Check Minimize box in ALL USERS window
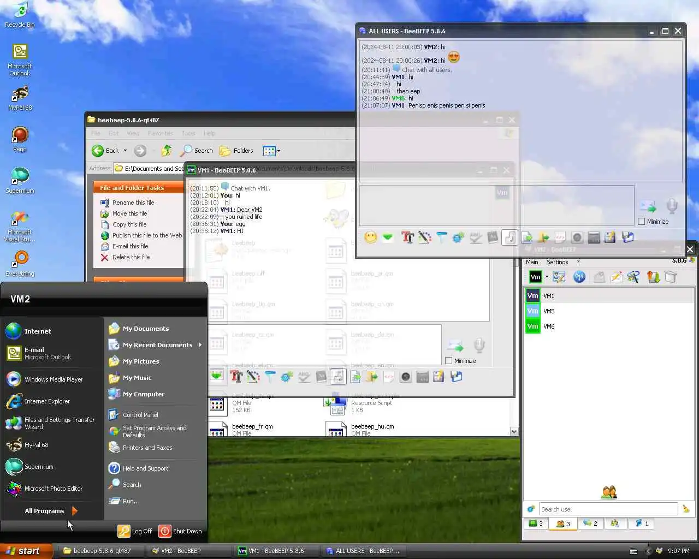The width and height of the screenshot is (699, 559). tap(642, 222)
